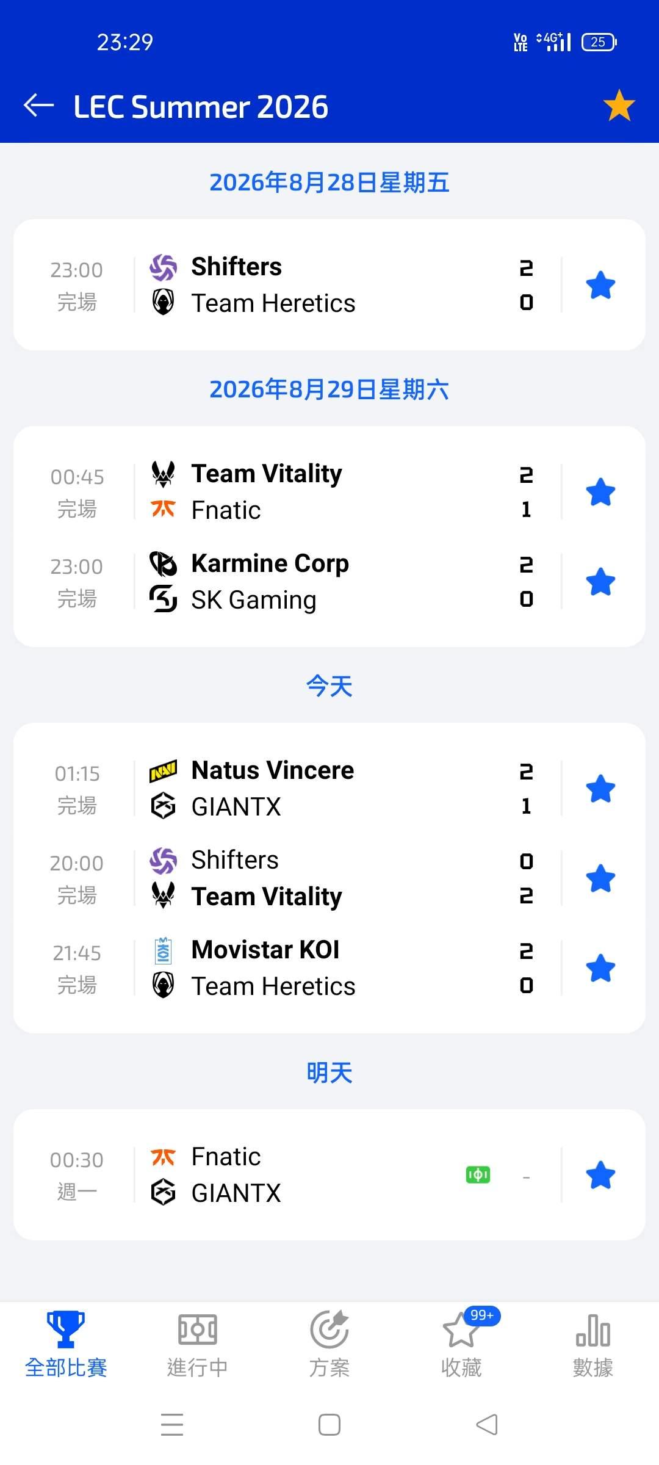Unfavorite the Shifters vs Team Heretics 23:00 match
The height and width of the screenshot is (1465, 659).
coord(600,285)
